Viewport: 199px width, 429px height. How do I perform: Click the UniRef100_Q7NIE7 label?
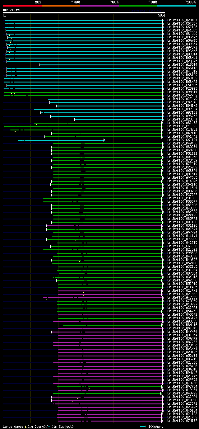point(182,421)
